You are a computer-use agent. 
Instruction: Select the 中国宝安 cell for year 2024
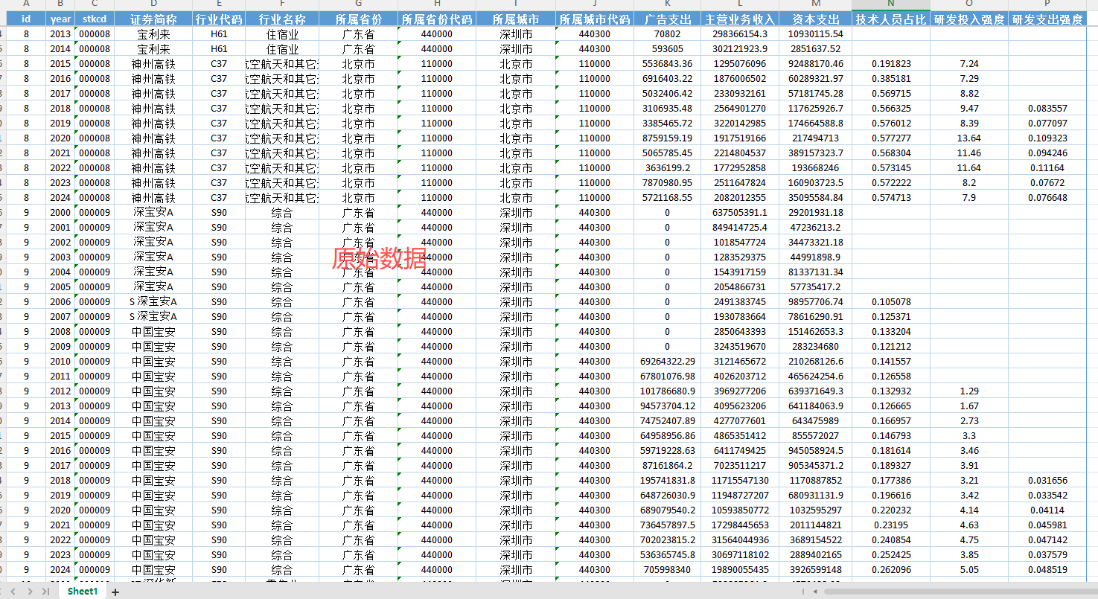[x=153, y=570]
